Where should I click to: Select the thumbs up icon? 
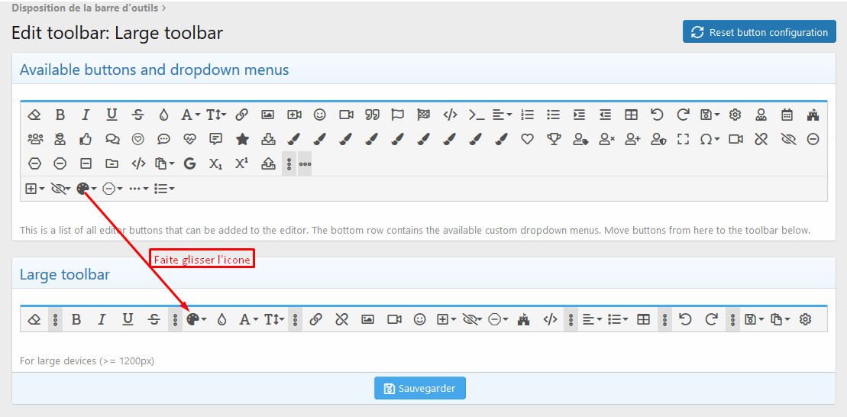pos(86,139)
